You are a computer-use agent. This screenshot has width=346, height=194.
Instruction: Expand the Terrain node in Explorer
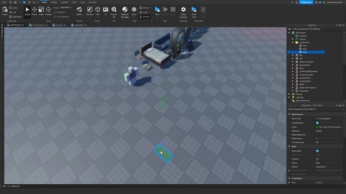[293, 39]
